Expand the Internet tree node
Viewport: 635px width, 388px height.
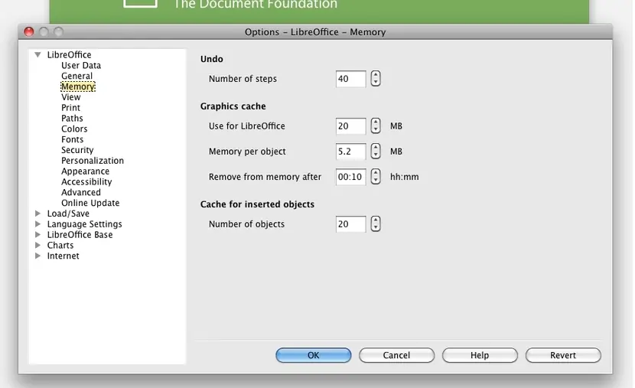click(x=37, y=256)
